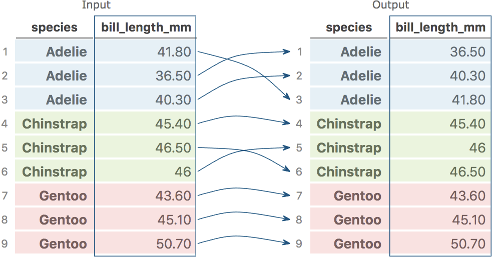
Task: Click Input row number 1
Action: click(x=5, y=52)
